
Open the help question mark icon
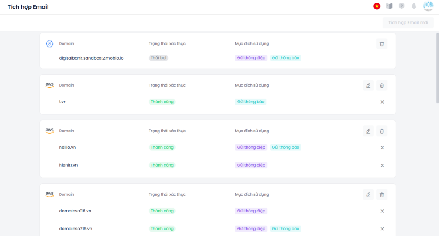[402, 6]
